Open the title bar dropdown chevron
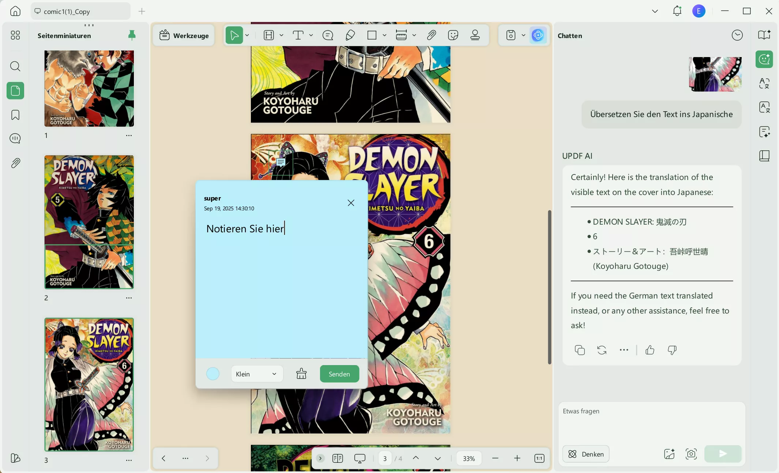 (655, 11)
